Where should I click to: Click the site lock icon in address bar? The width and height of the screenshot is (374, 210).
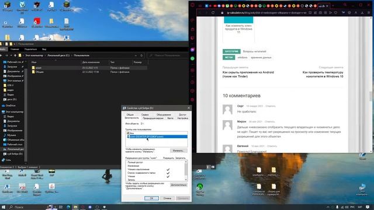[x=222, y=13]
